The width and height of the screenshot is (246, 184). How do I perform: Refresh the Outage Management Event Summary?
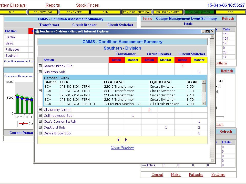click(x=228, y=18)
